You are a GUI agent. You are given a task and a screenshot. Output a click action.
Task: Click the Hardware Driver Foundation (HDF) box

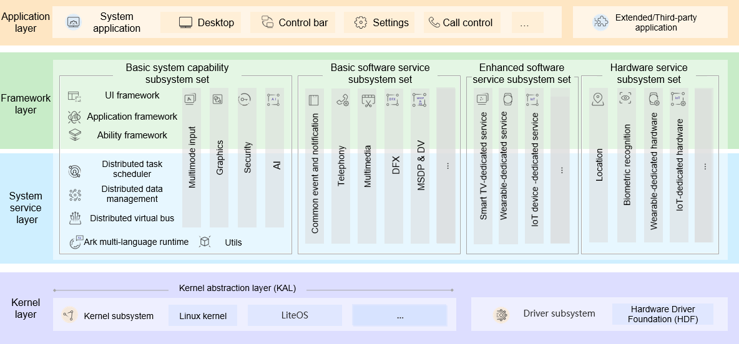(663, 314)
